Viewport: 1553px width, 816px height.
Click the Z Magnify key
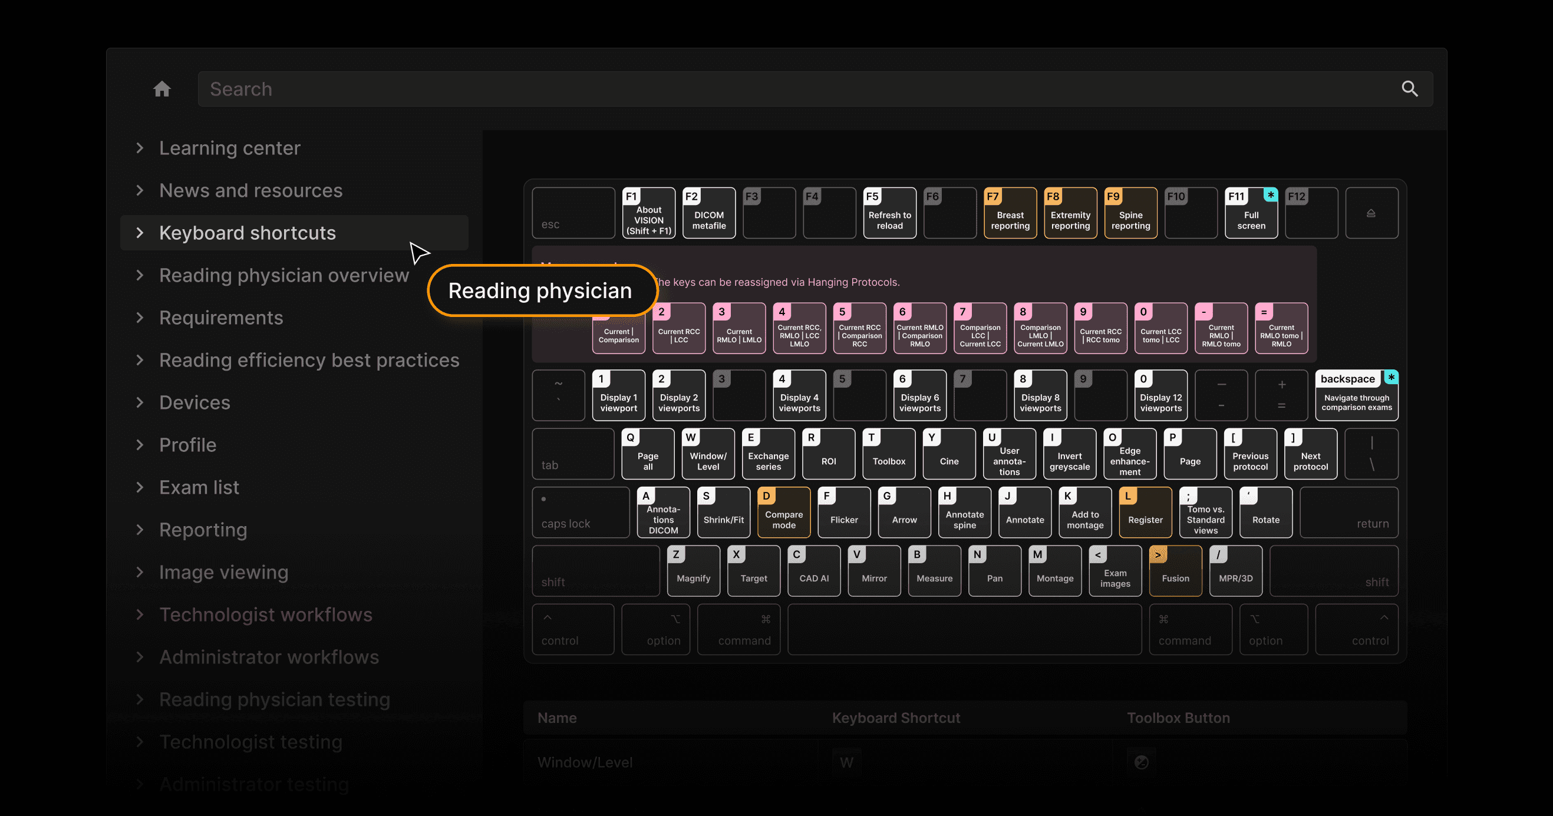point(693,571)
